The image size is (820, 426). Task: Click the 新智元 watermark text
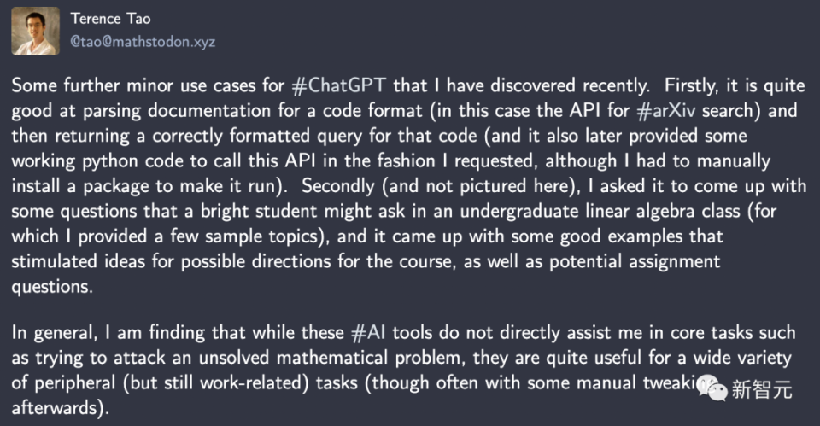click(x=762, y=390)
